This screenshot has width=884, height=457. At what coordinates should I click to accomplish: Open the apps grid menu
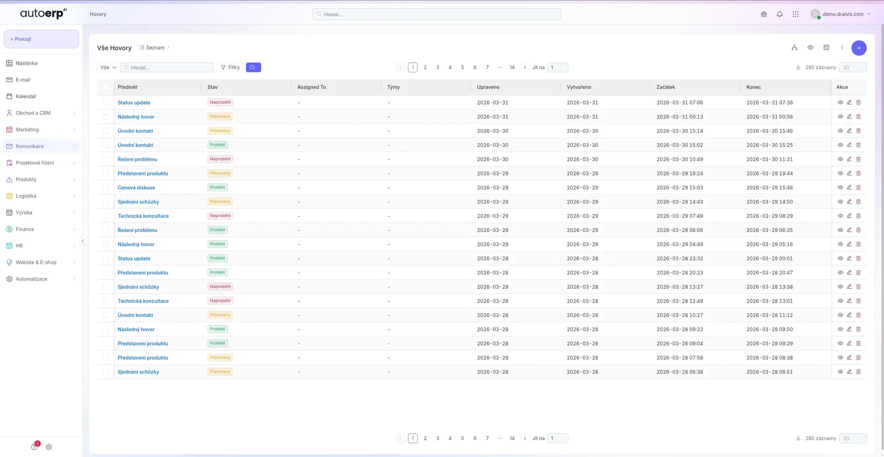pyautogui.click(x=795, y=14)
